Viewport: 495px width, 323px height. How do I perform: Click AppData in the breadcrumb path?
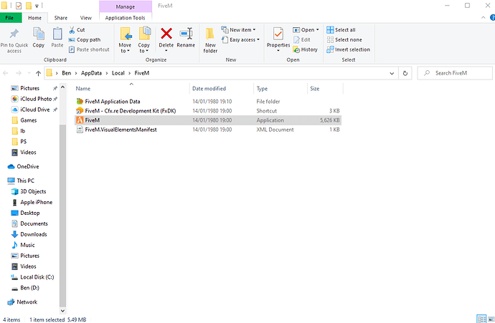tap(91, 73)
